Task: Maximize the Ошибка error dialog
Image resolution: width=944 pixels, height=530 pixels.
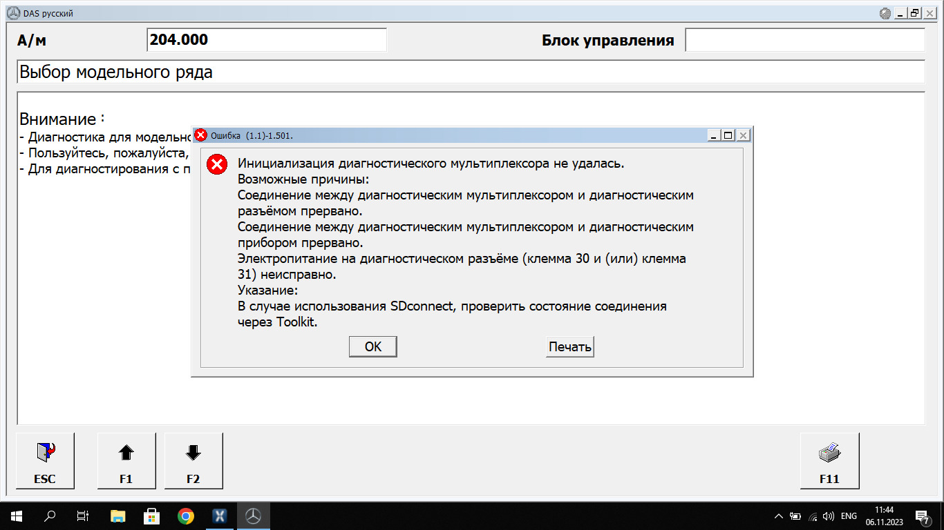Action: tap(728, 136)
